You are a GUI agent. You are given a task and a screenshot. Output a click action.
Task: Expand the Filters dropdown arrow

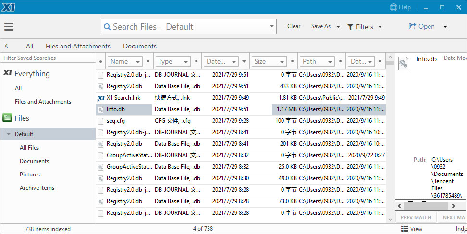click(380, 27)
